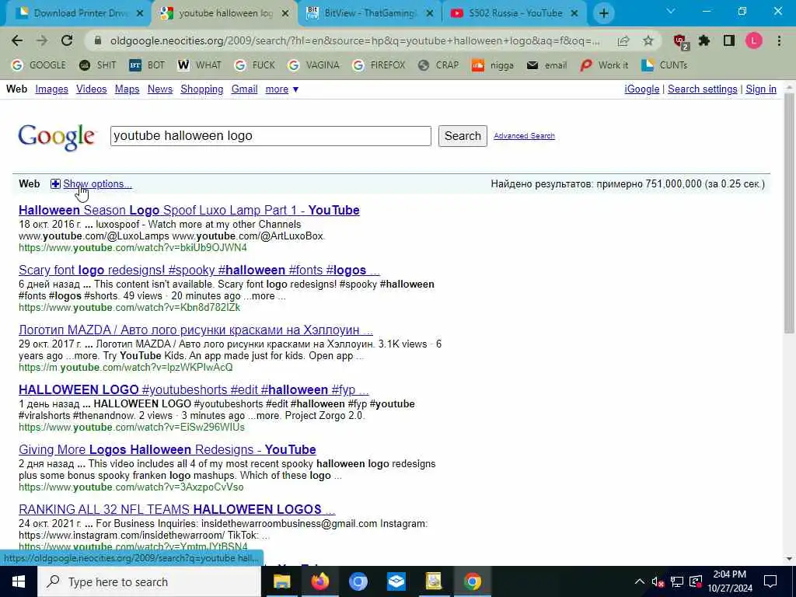This screenshot has width=796, height=597.
Task: Open the Логотип MAZDA result
Action: tap(195, 330)
